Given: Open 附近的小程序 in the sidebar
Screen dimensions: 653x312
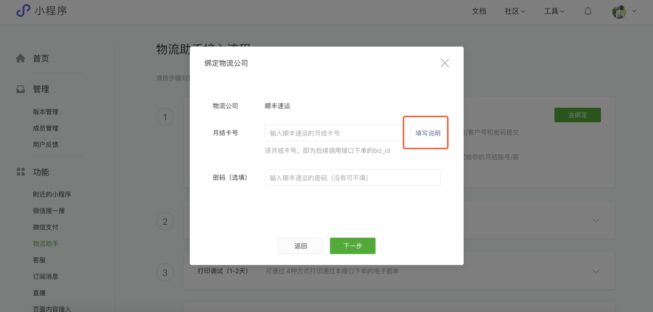Looking at the screenshot, I should coord(51,194).
